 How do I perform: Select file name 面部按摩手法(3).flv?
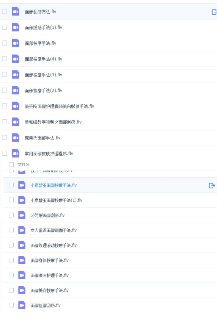click(44, 75)
